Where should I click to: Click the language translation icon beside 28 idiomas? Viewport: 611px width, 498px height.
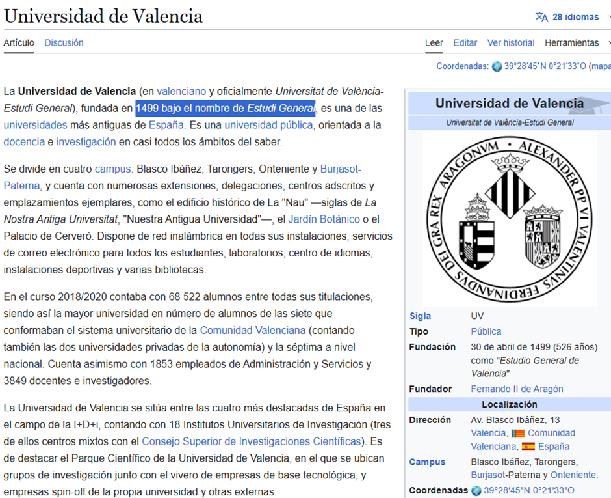point(541,17)
